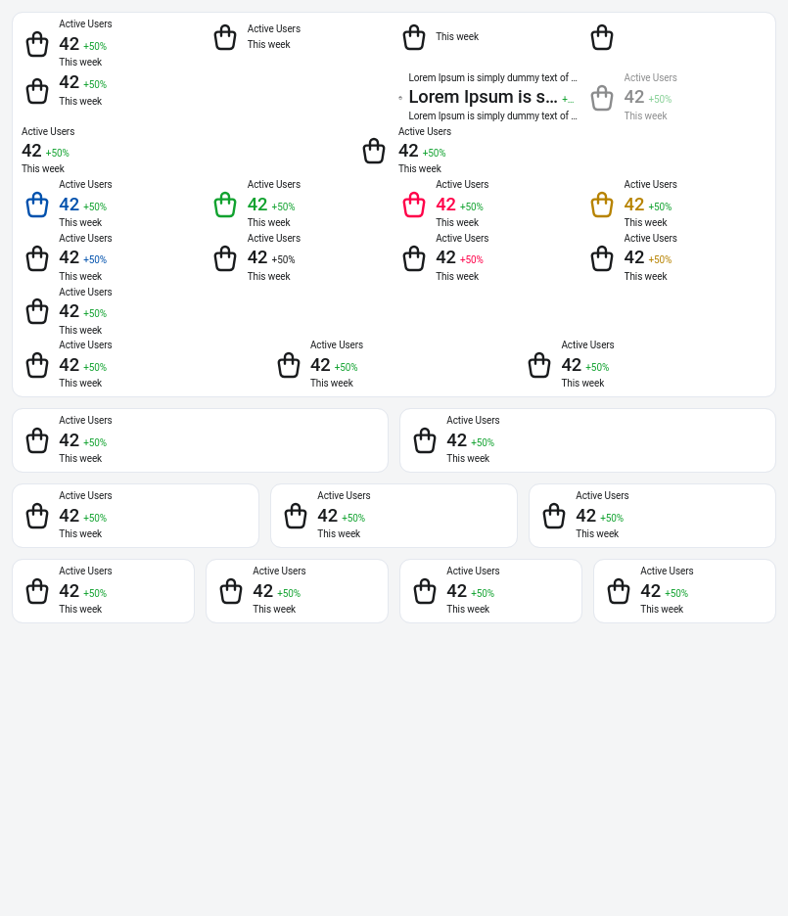Click bag icon of the card without a number
The height and width of the screenshot is (916, 788).
(x=225, y=37)
